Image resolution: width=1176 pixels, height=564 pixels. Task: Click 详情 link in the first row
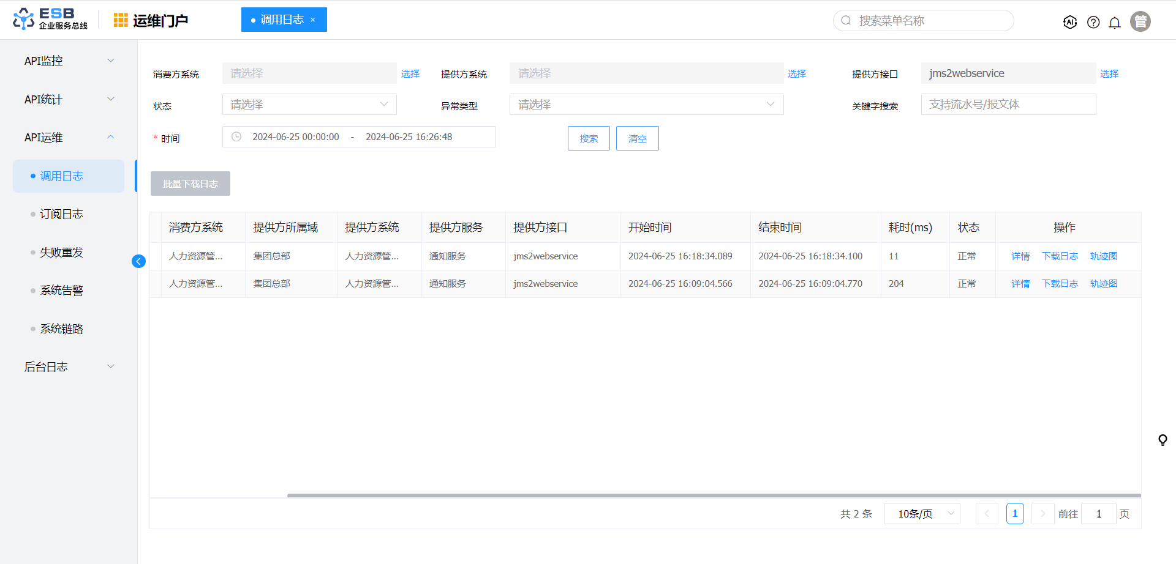[x=1020, y=256]
